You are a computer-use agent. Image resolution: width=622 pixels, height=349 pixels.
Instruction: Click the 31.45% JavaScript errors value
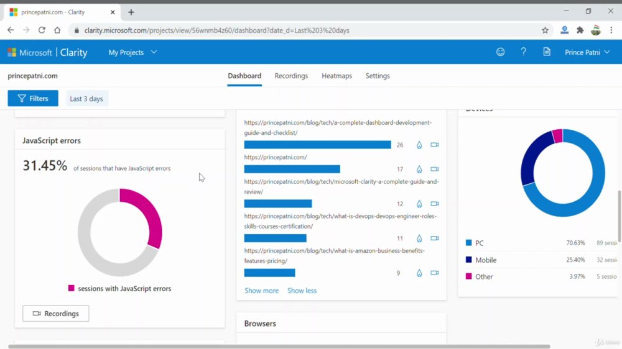pyautogui.click(x=45, y=166)
